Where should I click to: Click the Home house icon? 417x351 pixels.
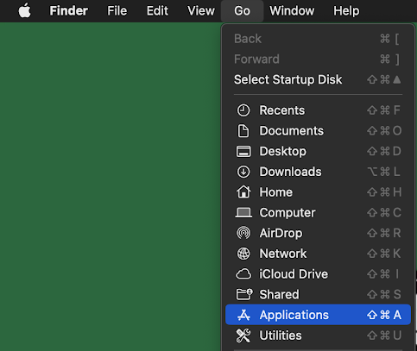click(243, 191)
